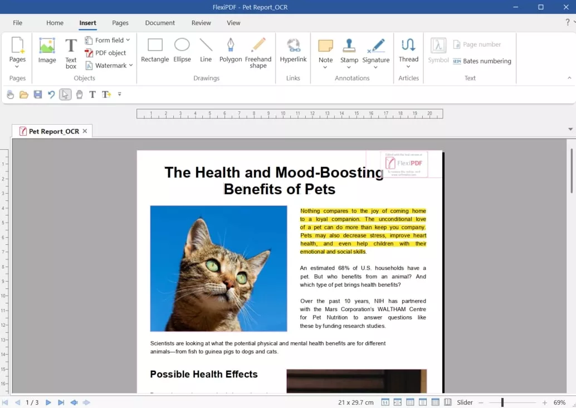Save the document with the floppy icon
The height and width of the screenshot is (408, 576).
point(37,95)
